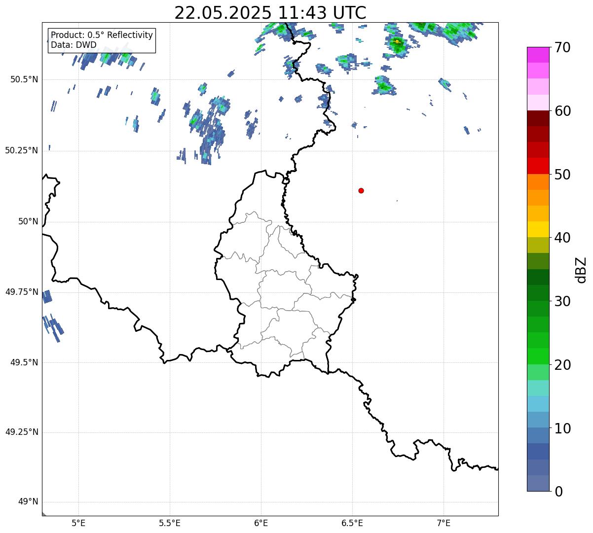Click the 49.75°N latitude label
Image resolution: width=593 pixels, height=533 pixels.
point(22,292)
